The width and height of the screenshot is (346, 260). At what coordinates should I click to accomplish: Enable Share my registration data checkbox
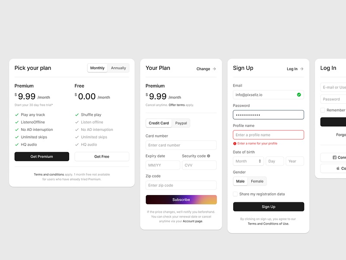coord(235,194)
